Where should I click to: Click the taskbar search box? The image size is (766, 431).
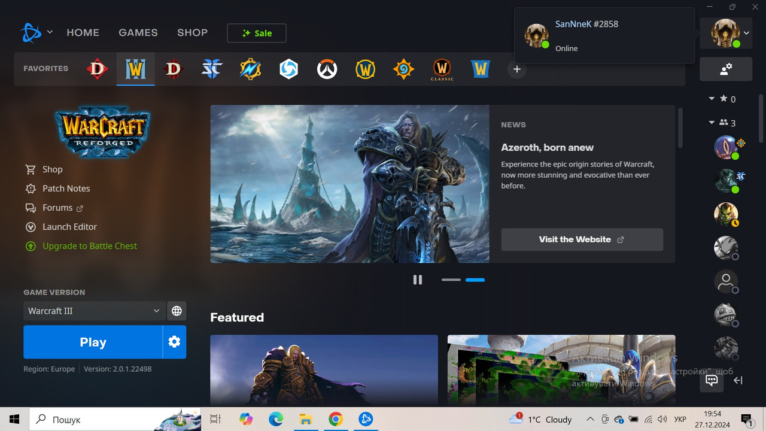(115, 419)
